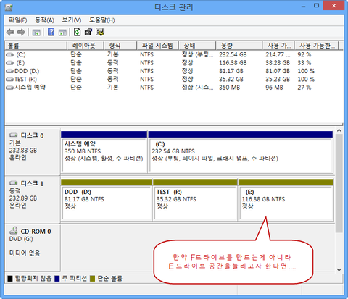Image resolution: width=348 pixels, height=299 pixels.
Task: Open the blue Help question-mark icon
Action: pos(51,32)
